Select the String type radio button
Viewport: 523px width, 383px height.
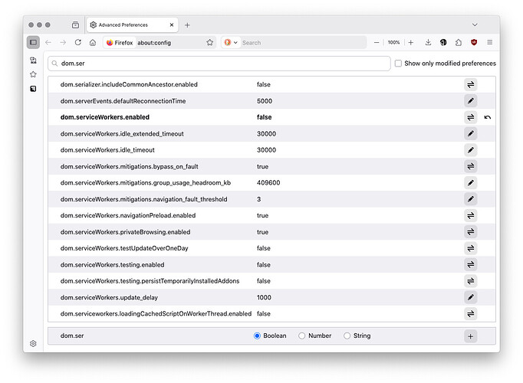(347, 336)
